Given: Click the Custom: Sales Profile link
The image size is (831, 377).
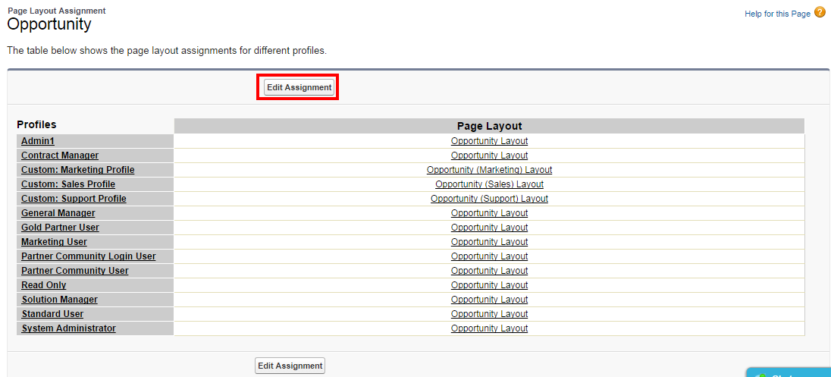Looking at the screenshot, I should pos(68,184).
